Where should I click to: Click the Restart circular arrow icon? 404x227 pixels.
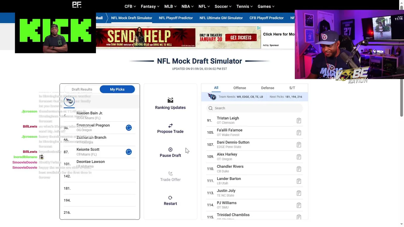tap(170, 198)
